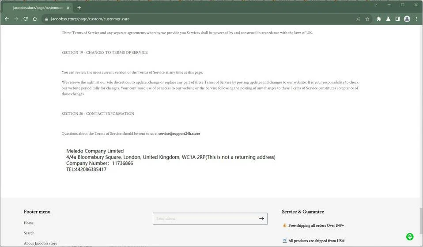Click the page vertical scrollbar thumb
Screen dimensions: 423x247
[x=421, y=221]
